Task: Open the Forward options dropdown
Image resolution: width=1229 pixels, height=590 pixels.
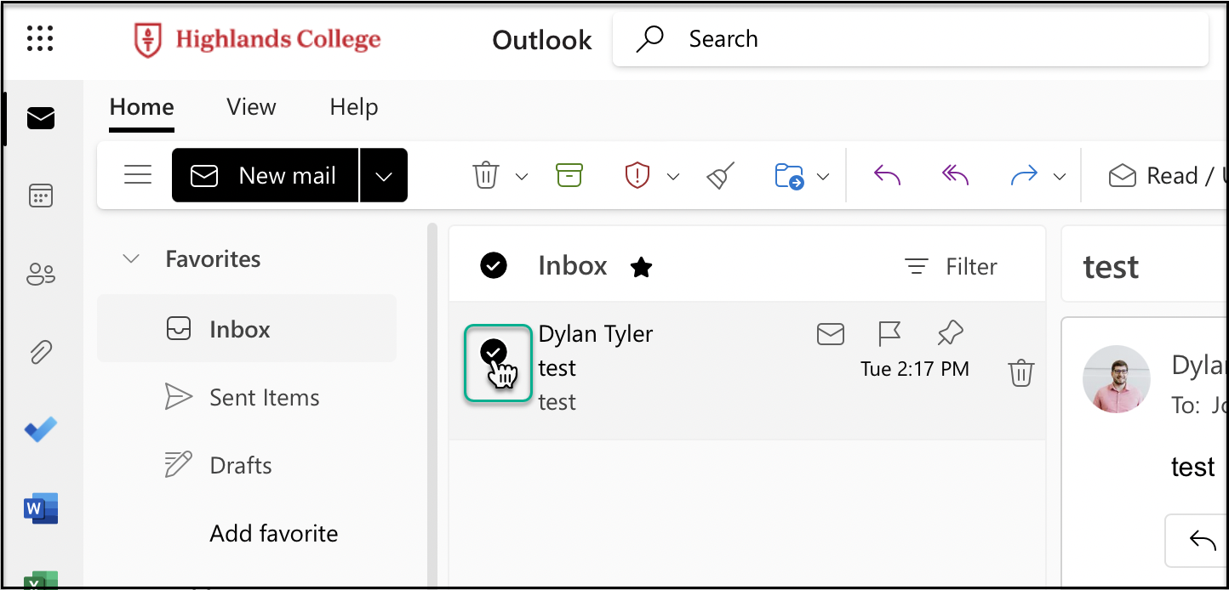Action: tap(1060, 174)
